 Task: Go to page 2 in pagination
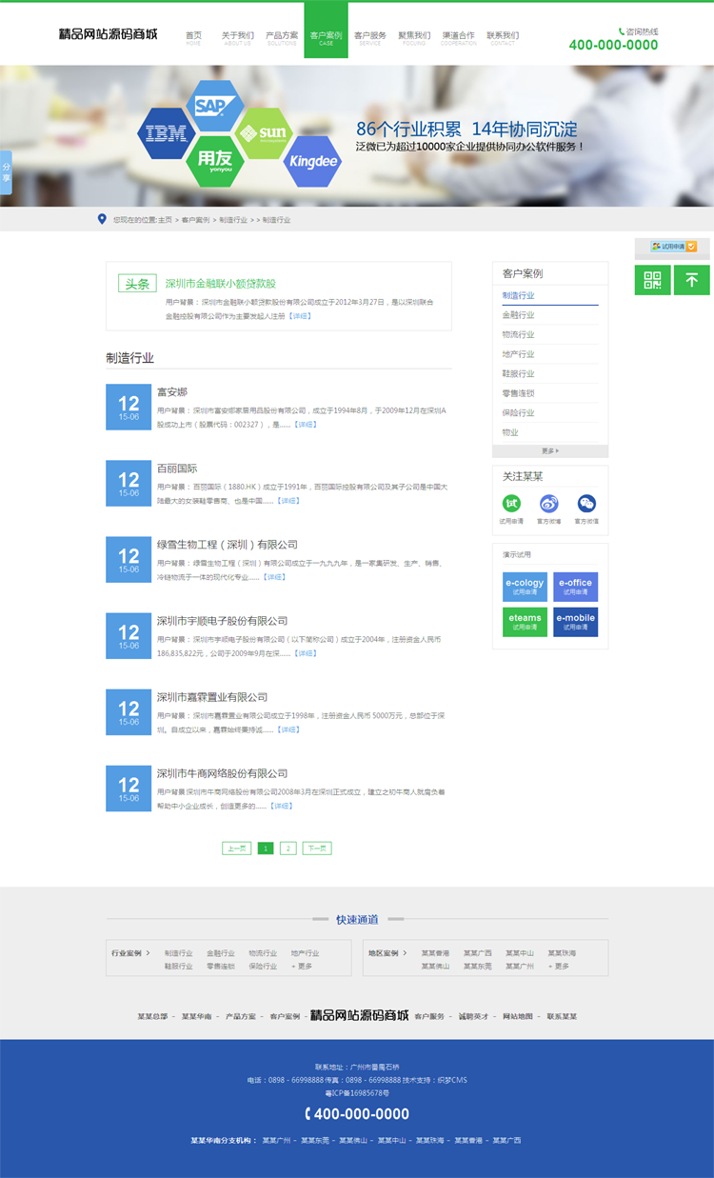[288, 848]
